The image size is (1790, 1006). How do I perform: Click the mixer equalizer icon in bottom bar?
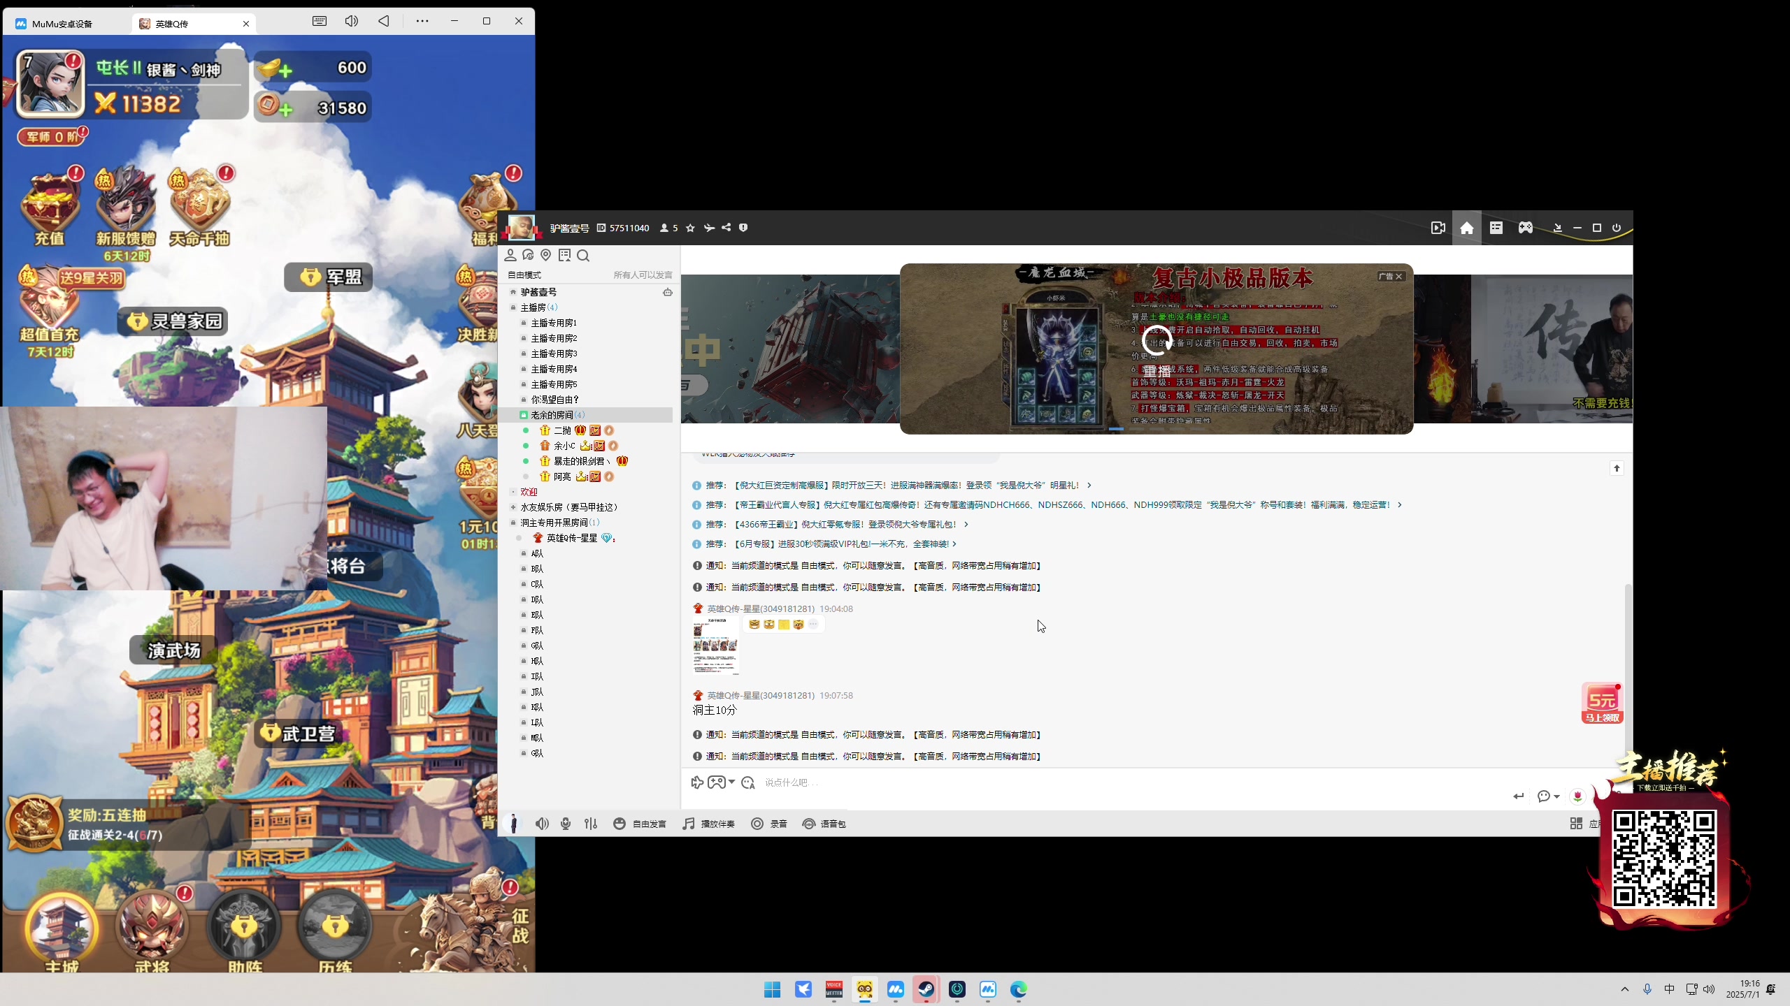[591, 824]
